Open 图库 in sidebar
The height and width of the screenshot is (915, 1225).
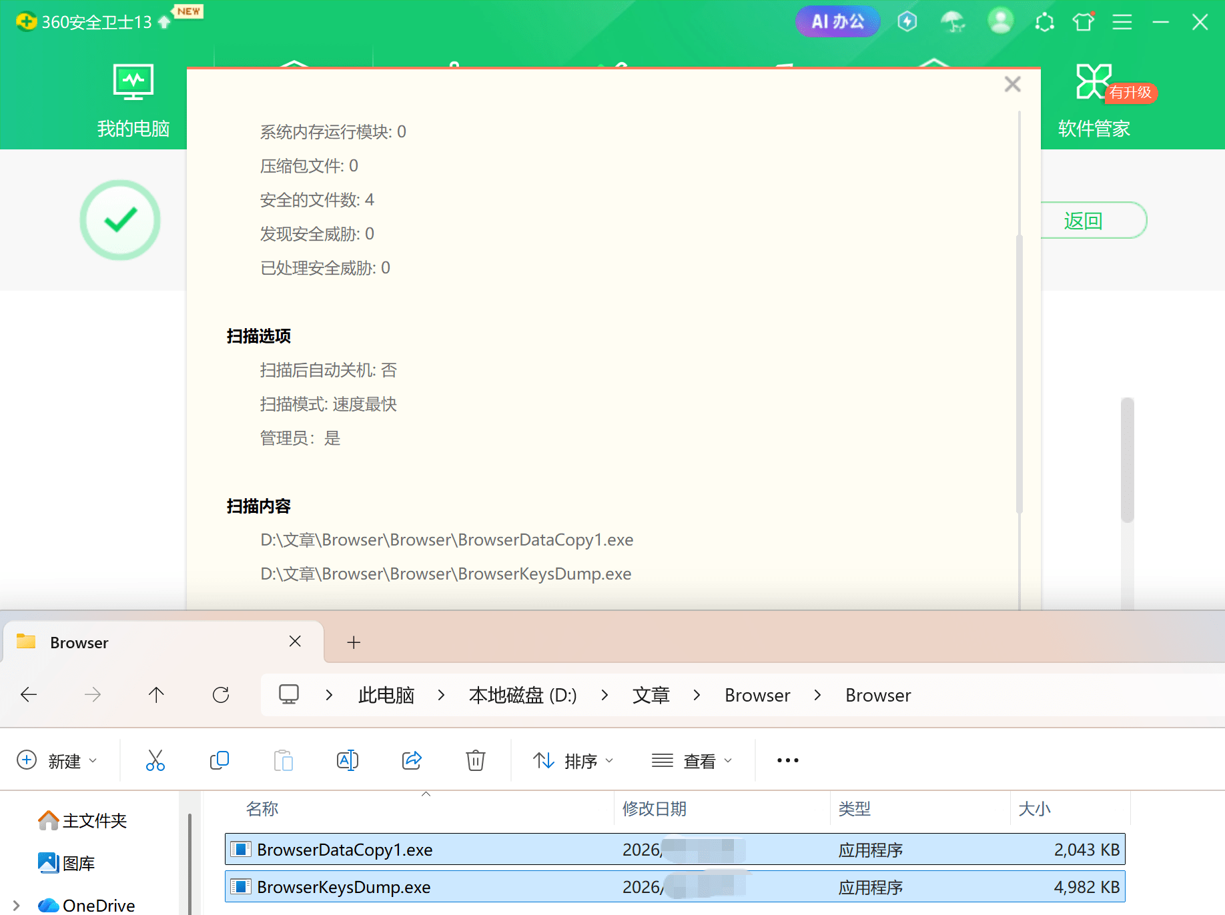(67, 863)
